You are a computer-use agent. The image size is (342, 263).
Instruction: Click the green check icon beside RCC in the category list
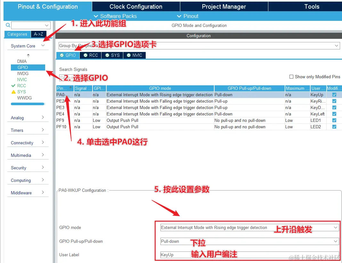point(13,86)
